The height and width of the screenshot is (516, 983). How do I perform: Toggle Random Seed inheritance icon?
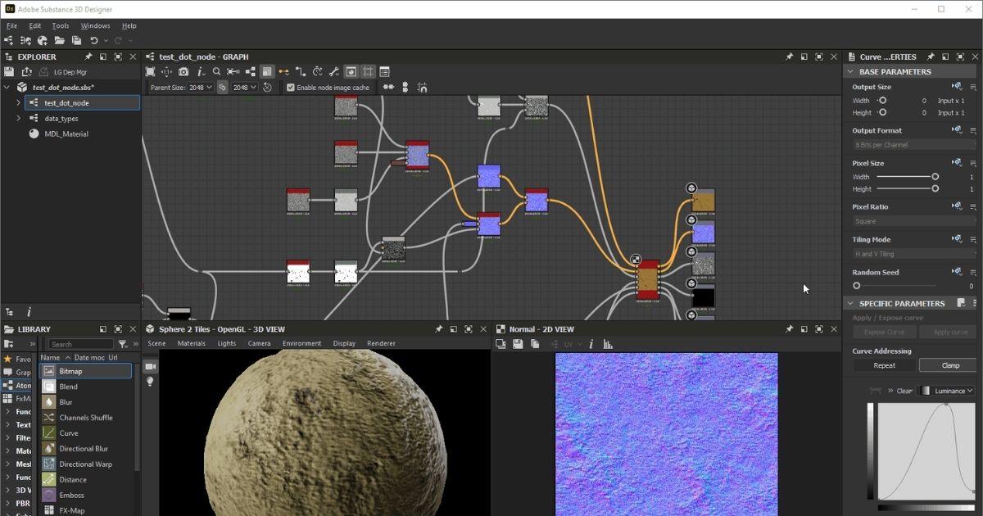click(x=957, y=272)
